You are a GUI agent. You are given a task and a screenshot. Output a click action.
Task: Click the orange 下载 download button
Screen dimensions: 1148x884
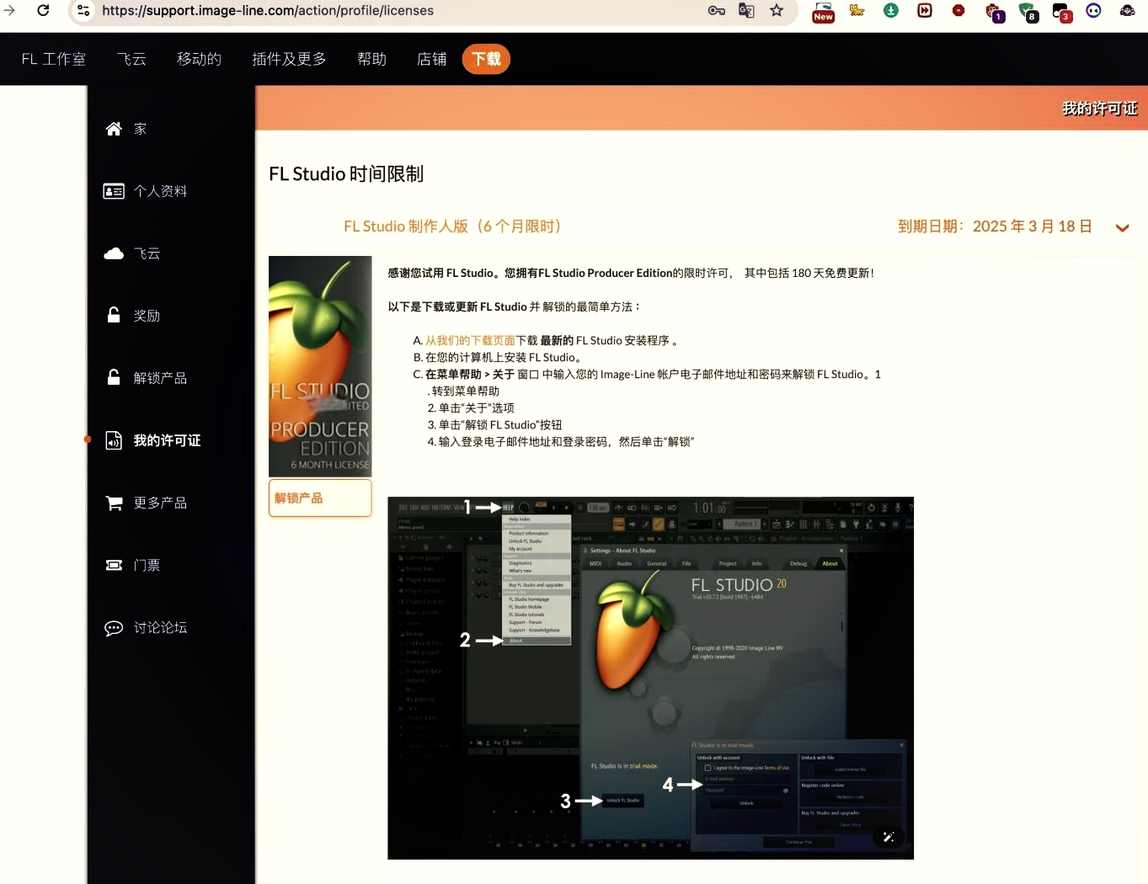click(486, 59)
